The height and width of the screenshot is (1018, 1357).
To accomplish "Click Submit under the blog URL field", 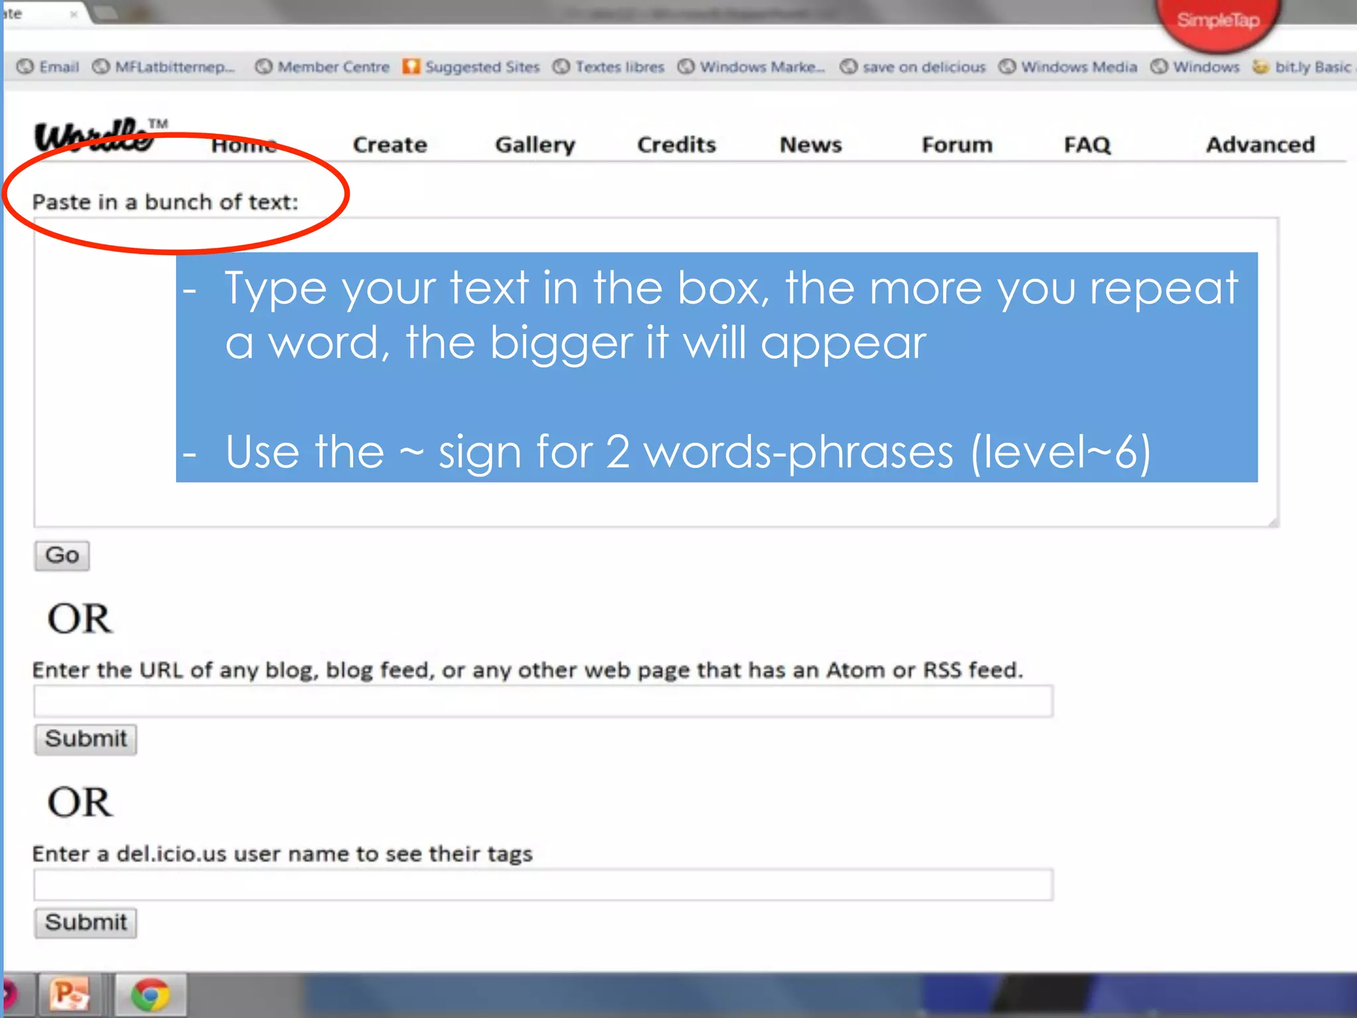I will [x=85, y=739].
